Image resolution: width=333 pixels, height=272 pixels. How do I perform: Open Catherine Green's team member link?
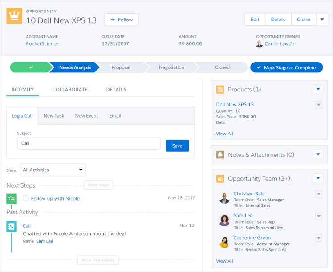point(252,237)
